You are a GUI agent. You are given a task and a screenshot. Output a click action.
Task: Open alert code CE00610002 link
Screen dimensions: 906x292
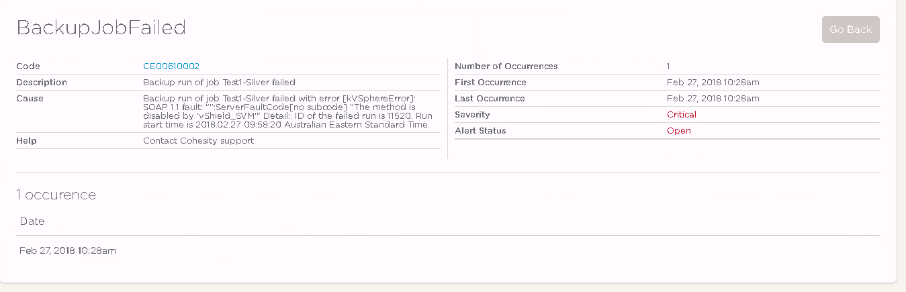[171, 66]
